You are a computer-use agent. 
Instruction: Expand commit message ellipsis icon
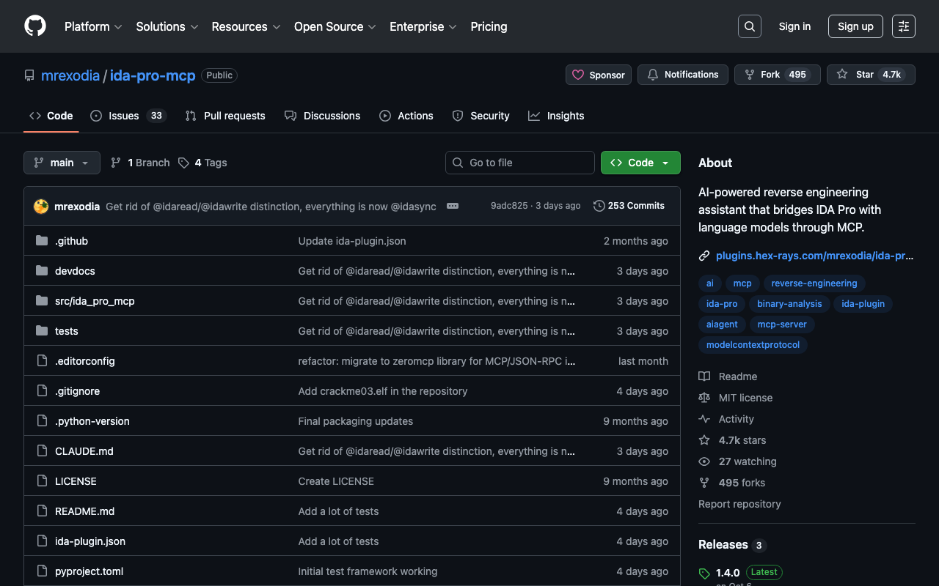click(453, 206)
